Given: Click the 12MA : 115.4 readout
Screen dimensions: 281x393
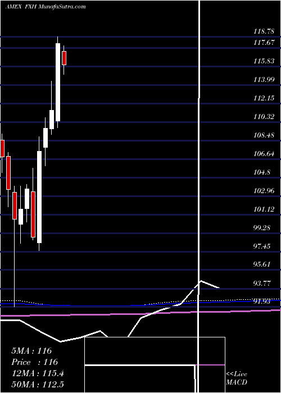Looking at the screenshot, I should 38,373.
